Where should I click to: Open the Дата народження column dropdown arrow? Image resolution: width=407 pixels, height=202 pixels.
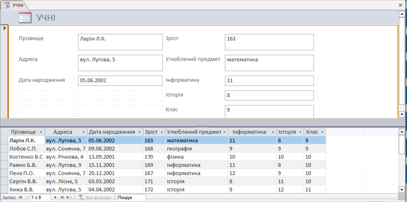(139, 132)
